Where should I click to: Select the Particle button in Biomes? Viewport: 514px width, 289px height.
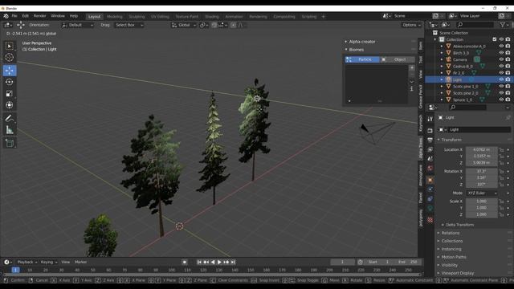362,59
